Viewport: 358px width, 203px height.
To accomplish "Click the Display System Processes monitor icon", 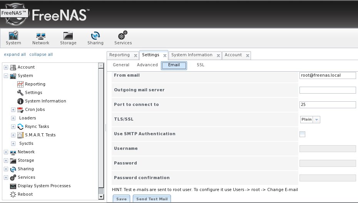I will pos(13,186).
